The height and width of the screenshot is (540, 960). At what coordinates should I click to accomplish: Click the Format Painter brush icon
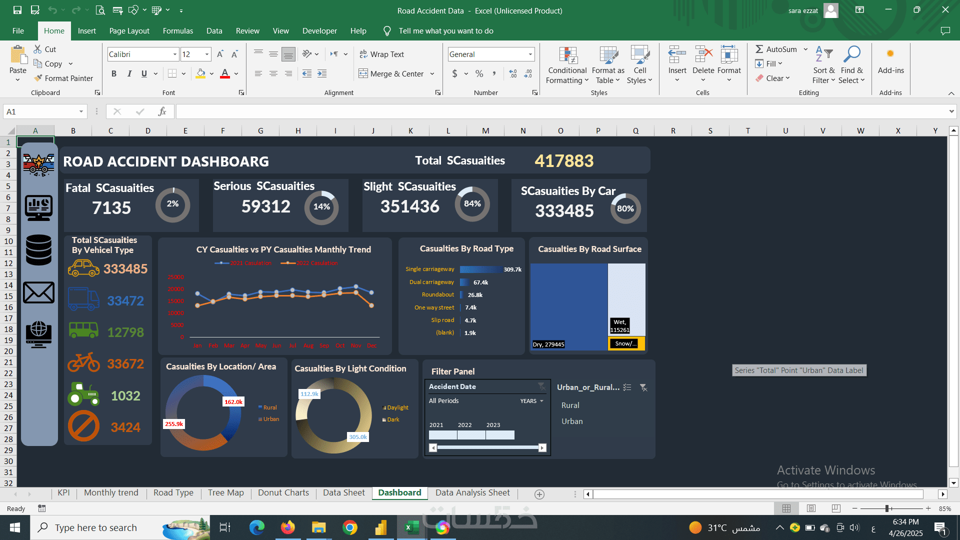[x=38, y=78]
